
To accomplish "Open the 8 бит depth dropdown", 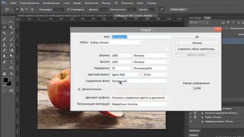I will click(156, 75).
